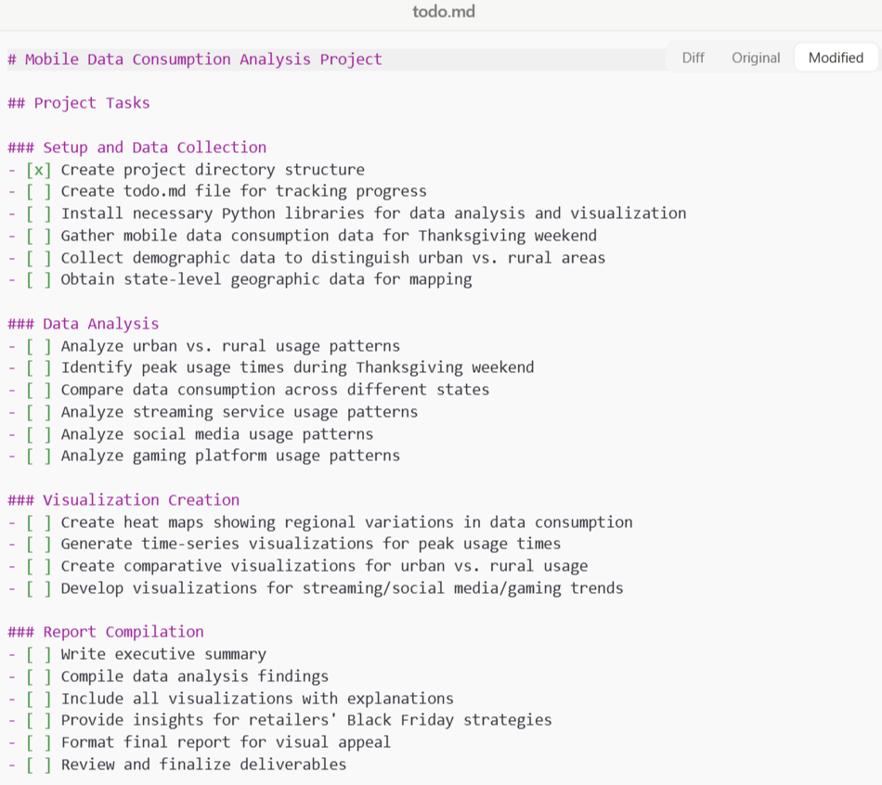This screenshot has width=882, height=785.
Task: Click the todo.md file title
Action: coord(444,12)
